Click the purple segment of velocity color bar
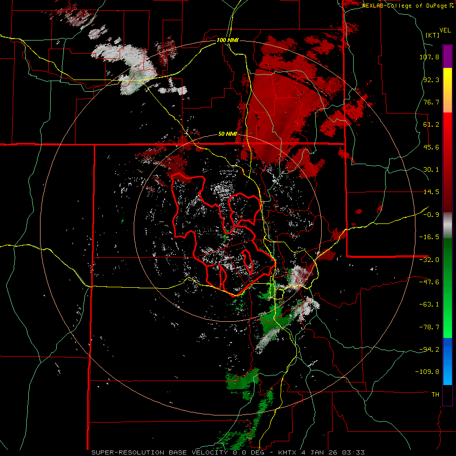This screenshot has height=456, width=456. coord(447,56)
